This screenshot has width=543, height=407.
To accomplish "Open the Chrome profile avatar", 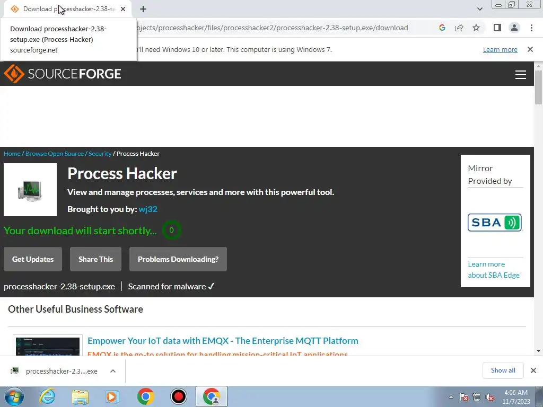I will coord(514,28).
